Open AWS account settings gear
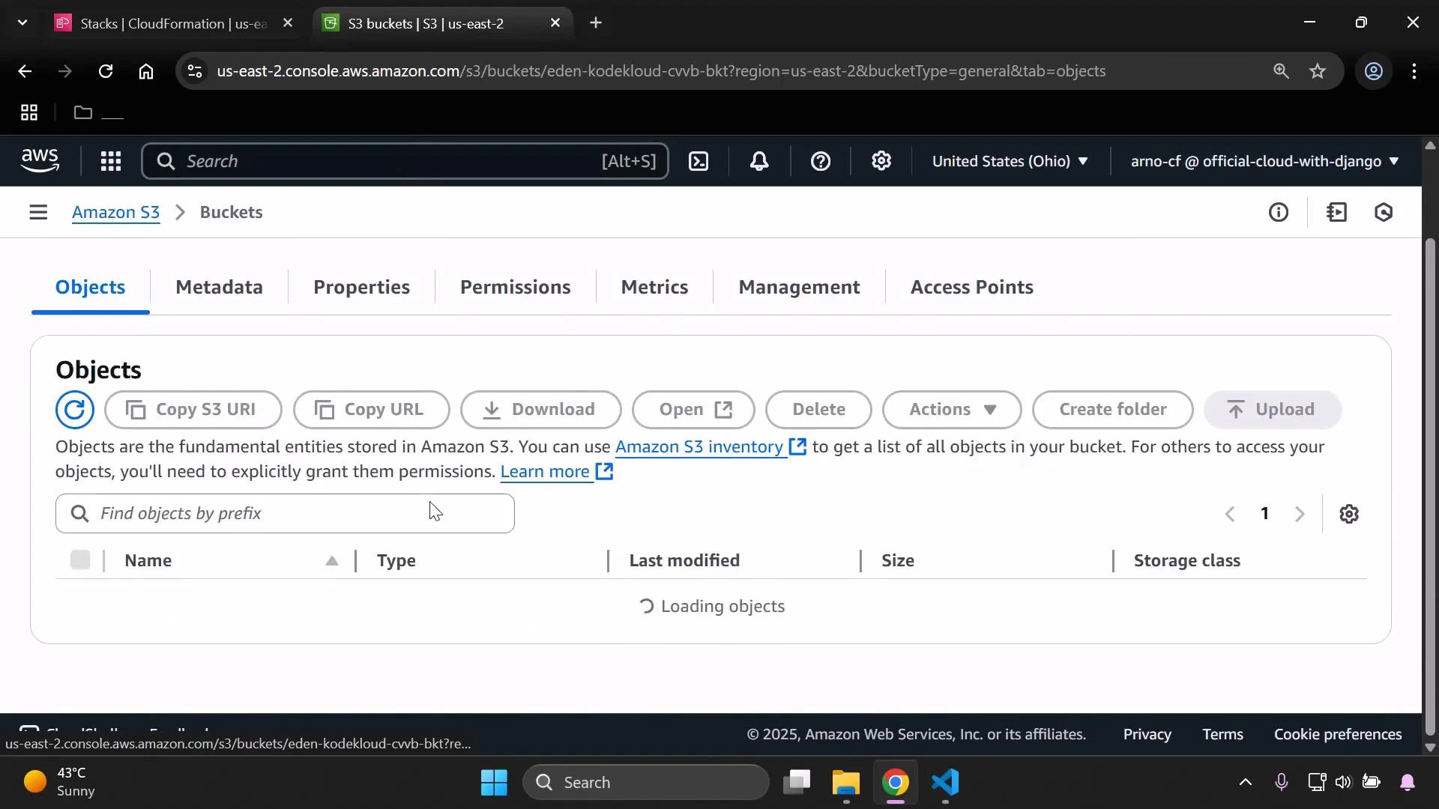The height and width of the screenshot is (809, 1439). (881, 161)
